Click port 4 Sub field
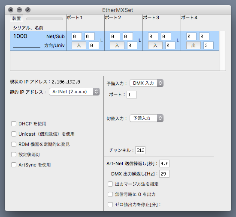The width and height of the screenshot is (236, 217). coord(204,36)
